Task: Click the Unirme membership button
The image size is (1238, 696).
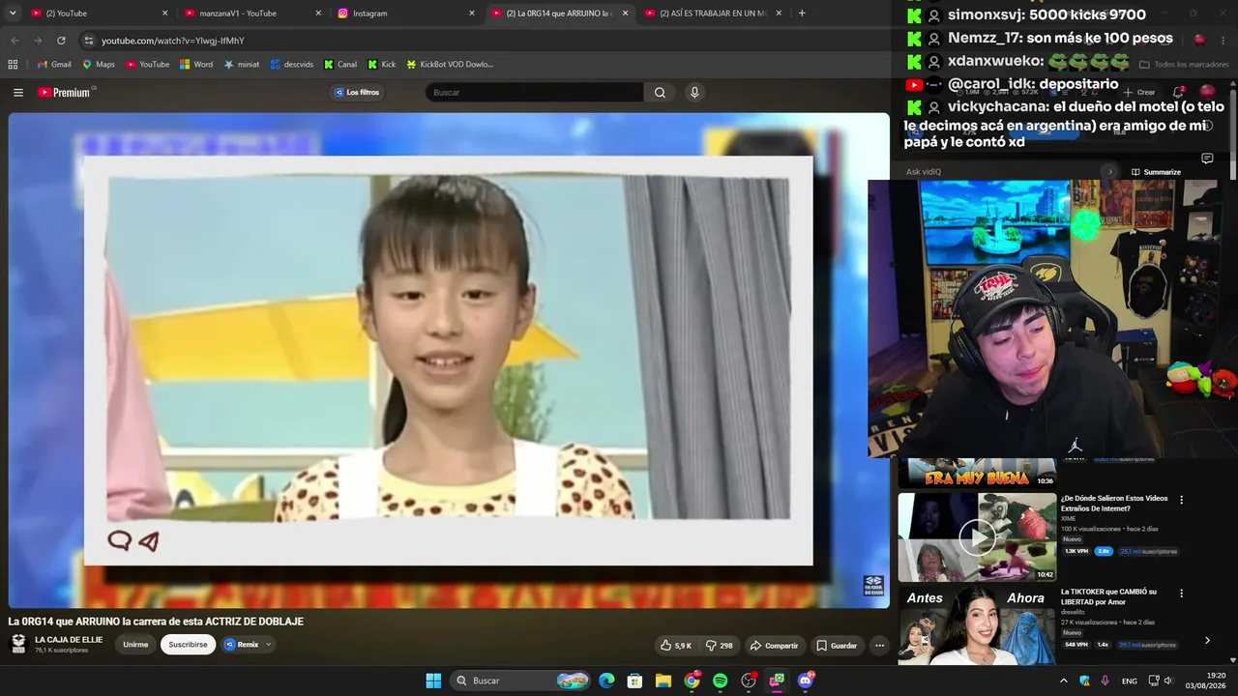Action: [x=135, y=645]
